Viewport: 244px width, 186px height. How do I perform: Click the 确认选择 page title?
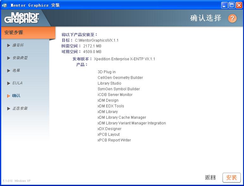[x=205, y=18]
